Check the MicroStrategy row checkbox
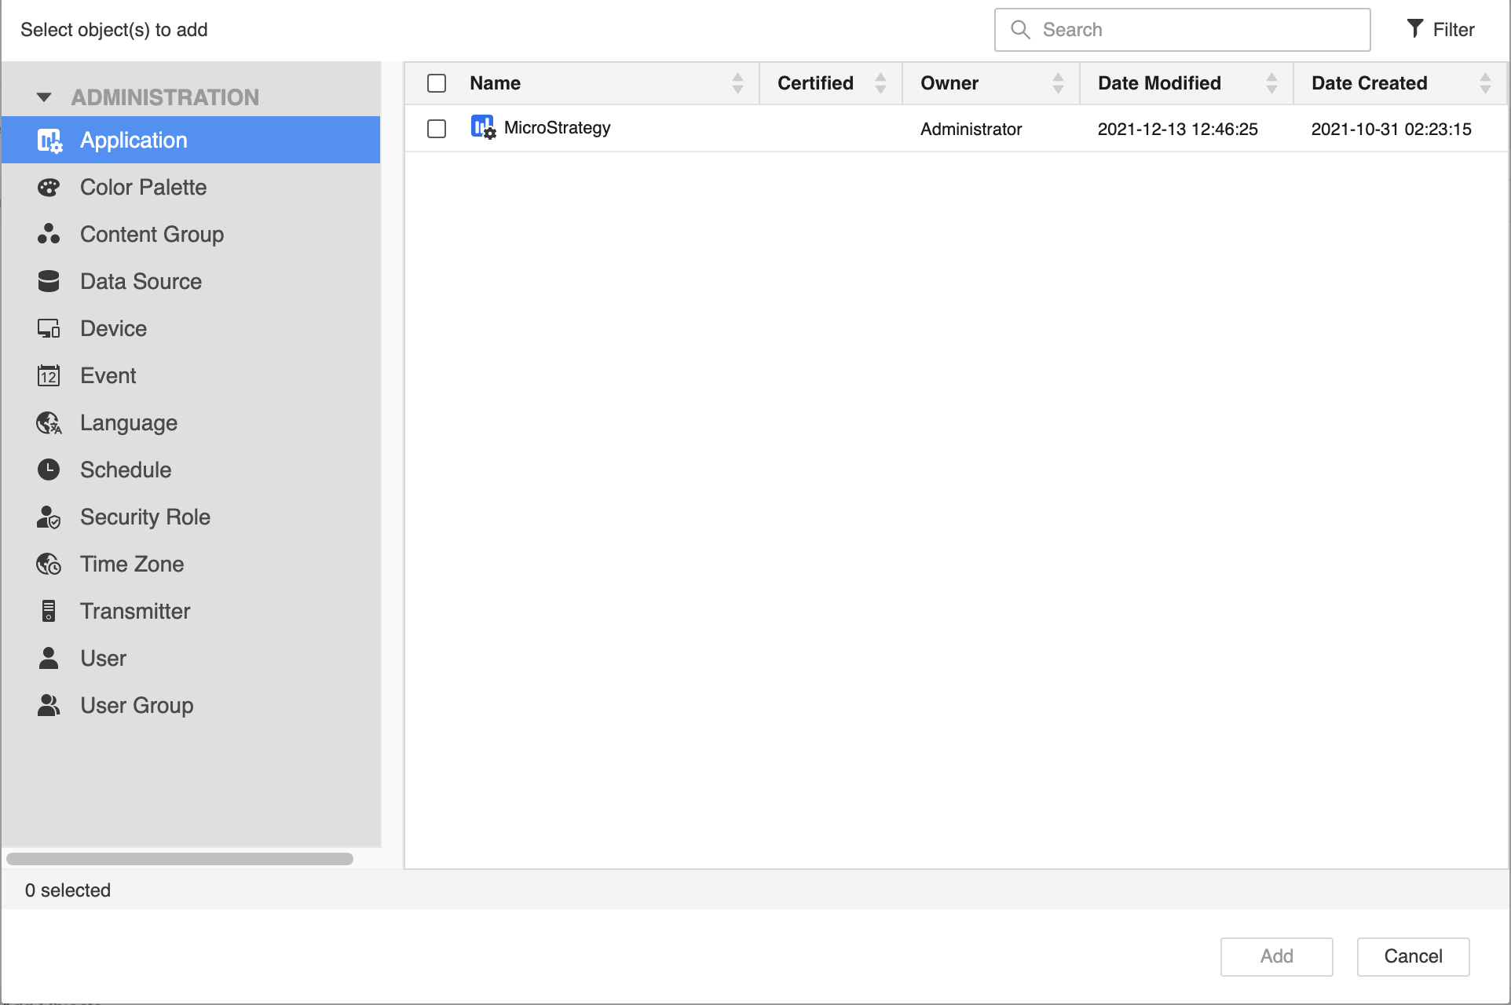This screenshot has width=1511, height=1005. pyautogui.click(x=437, y=129)
